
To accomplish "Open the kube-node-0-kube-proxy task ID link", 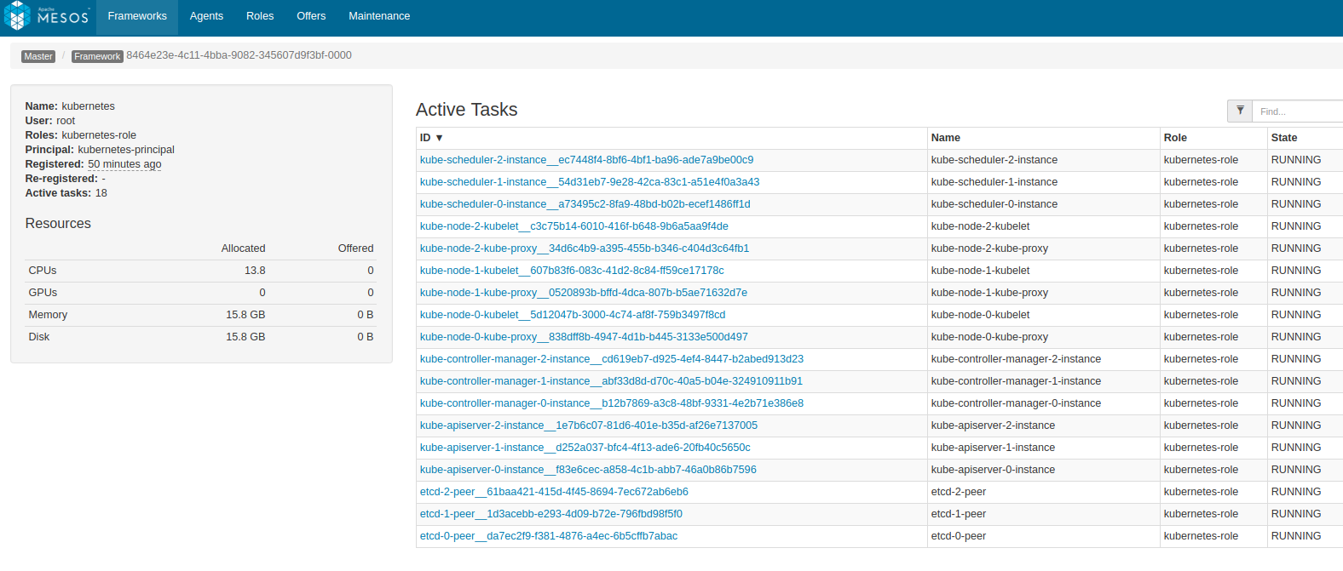I will (584, 337).
